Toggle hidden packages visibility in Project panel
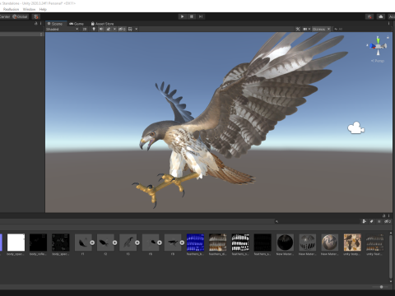 pyautogui.click(x=388, y=221)
